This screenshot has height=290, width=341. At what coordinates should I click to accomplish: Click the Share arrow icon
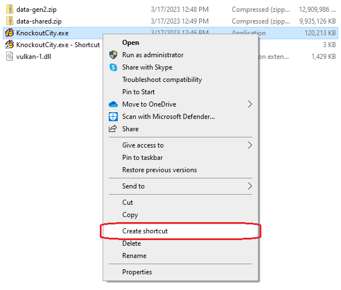point(113,129)
